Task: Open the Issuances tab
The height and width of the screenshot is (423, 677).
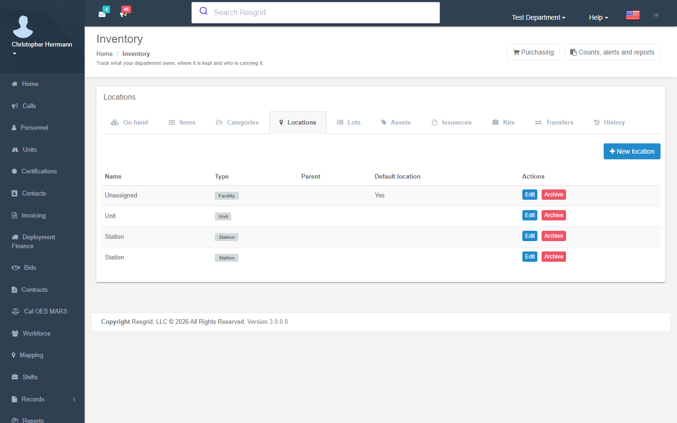Action: coord(451,123)
